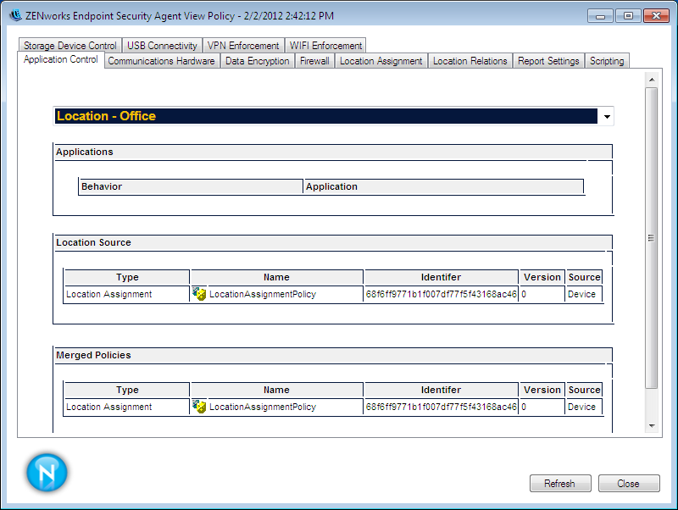Click the Location Source section header
This screenshot has height=510, width=678.
pyautogui.click(x=333, y=243)
